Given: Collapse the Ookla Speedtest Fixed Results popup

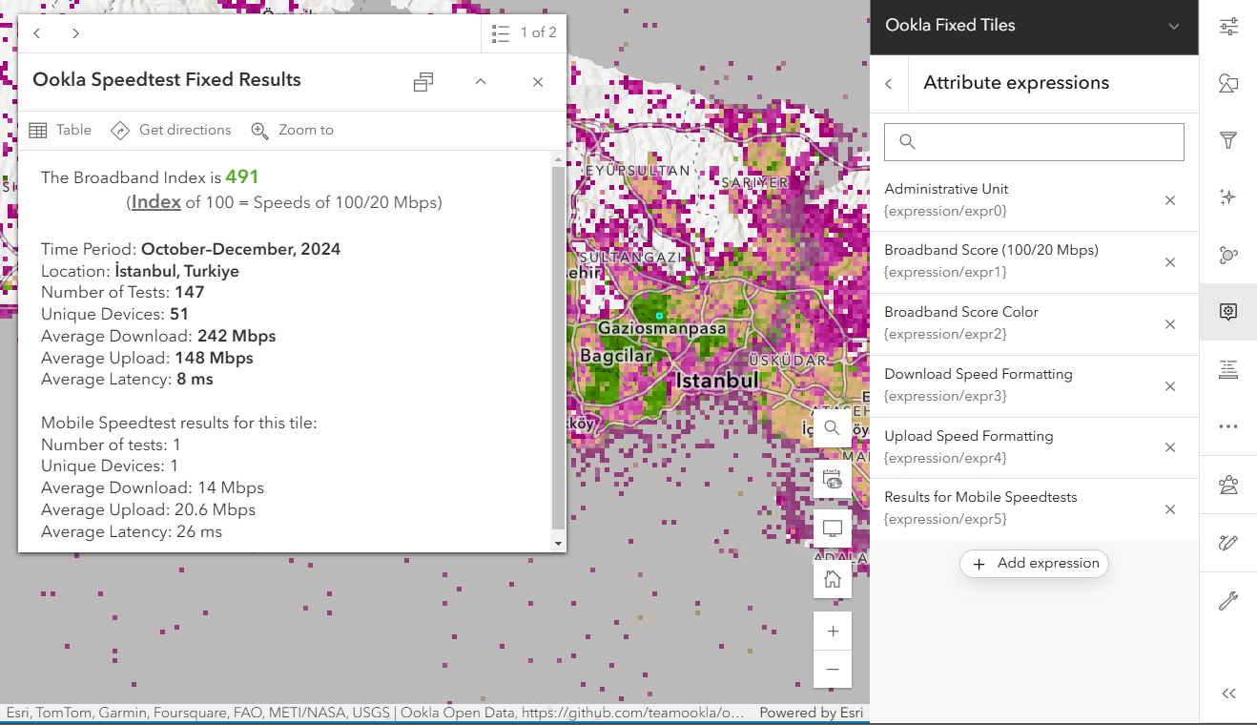Looking at the screenshot, I should tap(481, 82).
